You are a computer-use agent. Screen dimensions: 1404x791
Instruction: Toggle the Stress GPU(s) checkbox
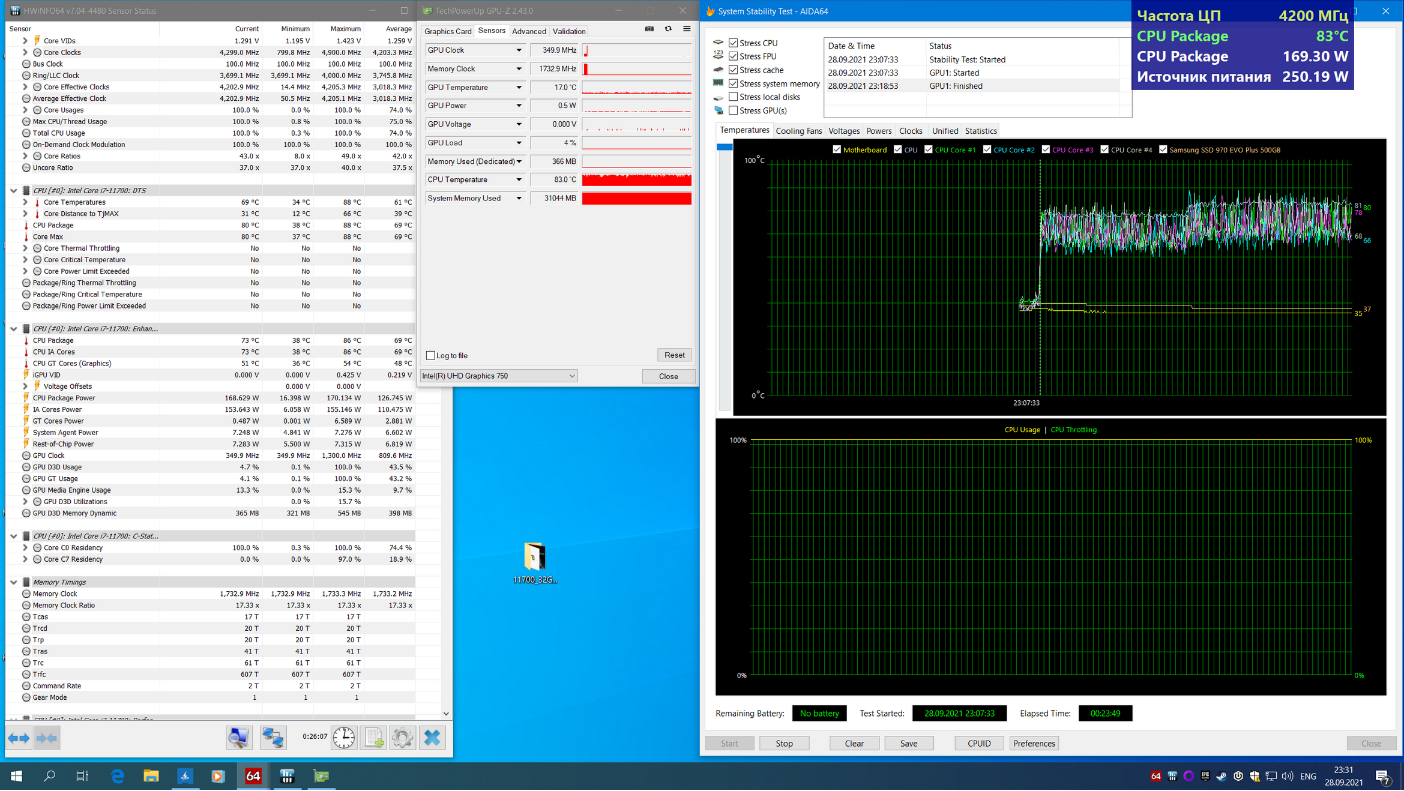[733, 110]
